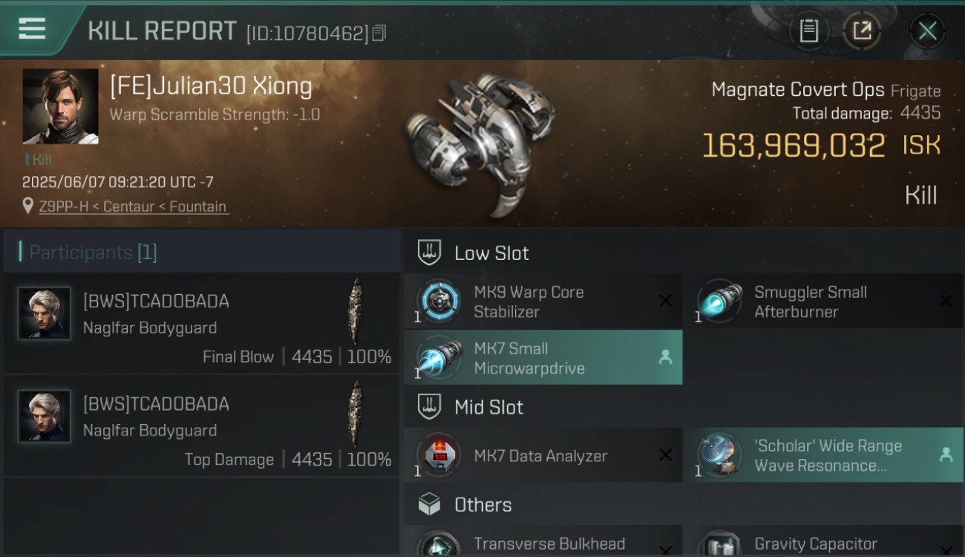965x557 pixels.
Task: Click the 'Scholar' Wide Range Wave Resonance item
Action: click(x=823, y=455)
